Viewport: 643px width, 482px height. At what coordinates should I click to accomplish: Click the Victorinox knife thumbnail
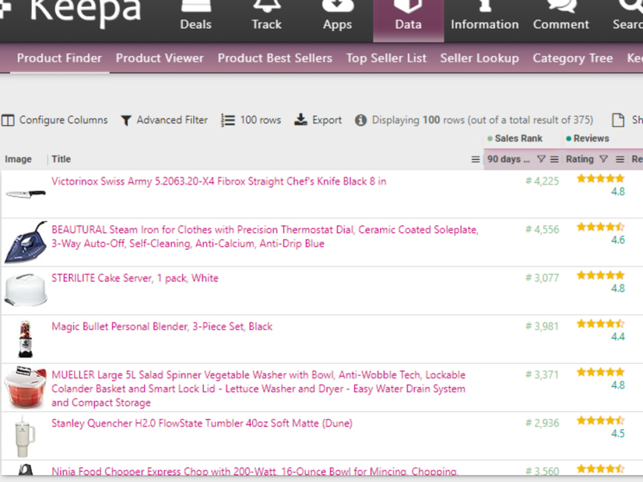[x=26, y=194]
